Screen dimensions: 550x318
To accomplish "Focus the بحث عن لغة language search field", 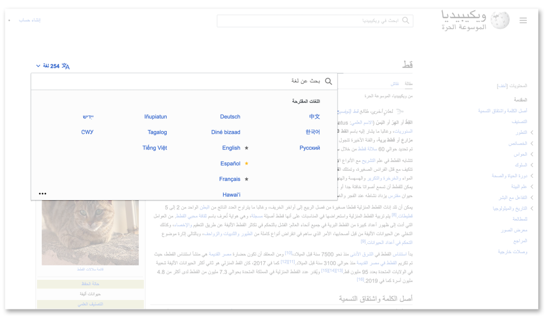I will point(184,81).
